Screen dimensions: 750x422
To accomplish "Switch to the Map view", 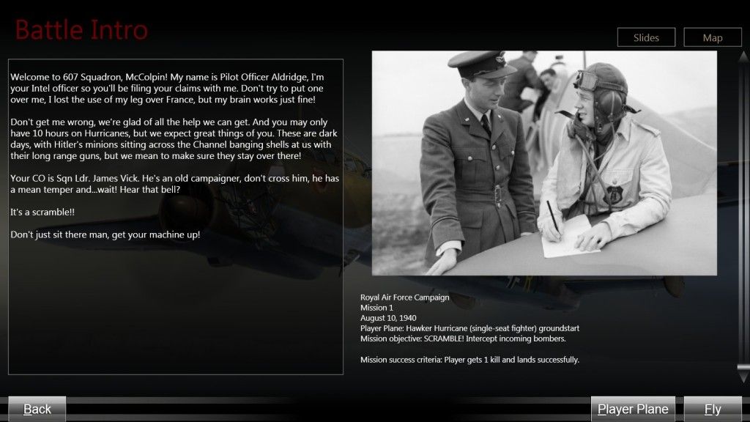I will [x=712, y=37].
